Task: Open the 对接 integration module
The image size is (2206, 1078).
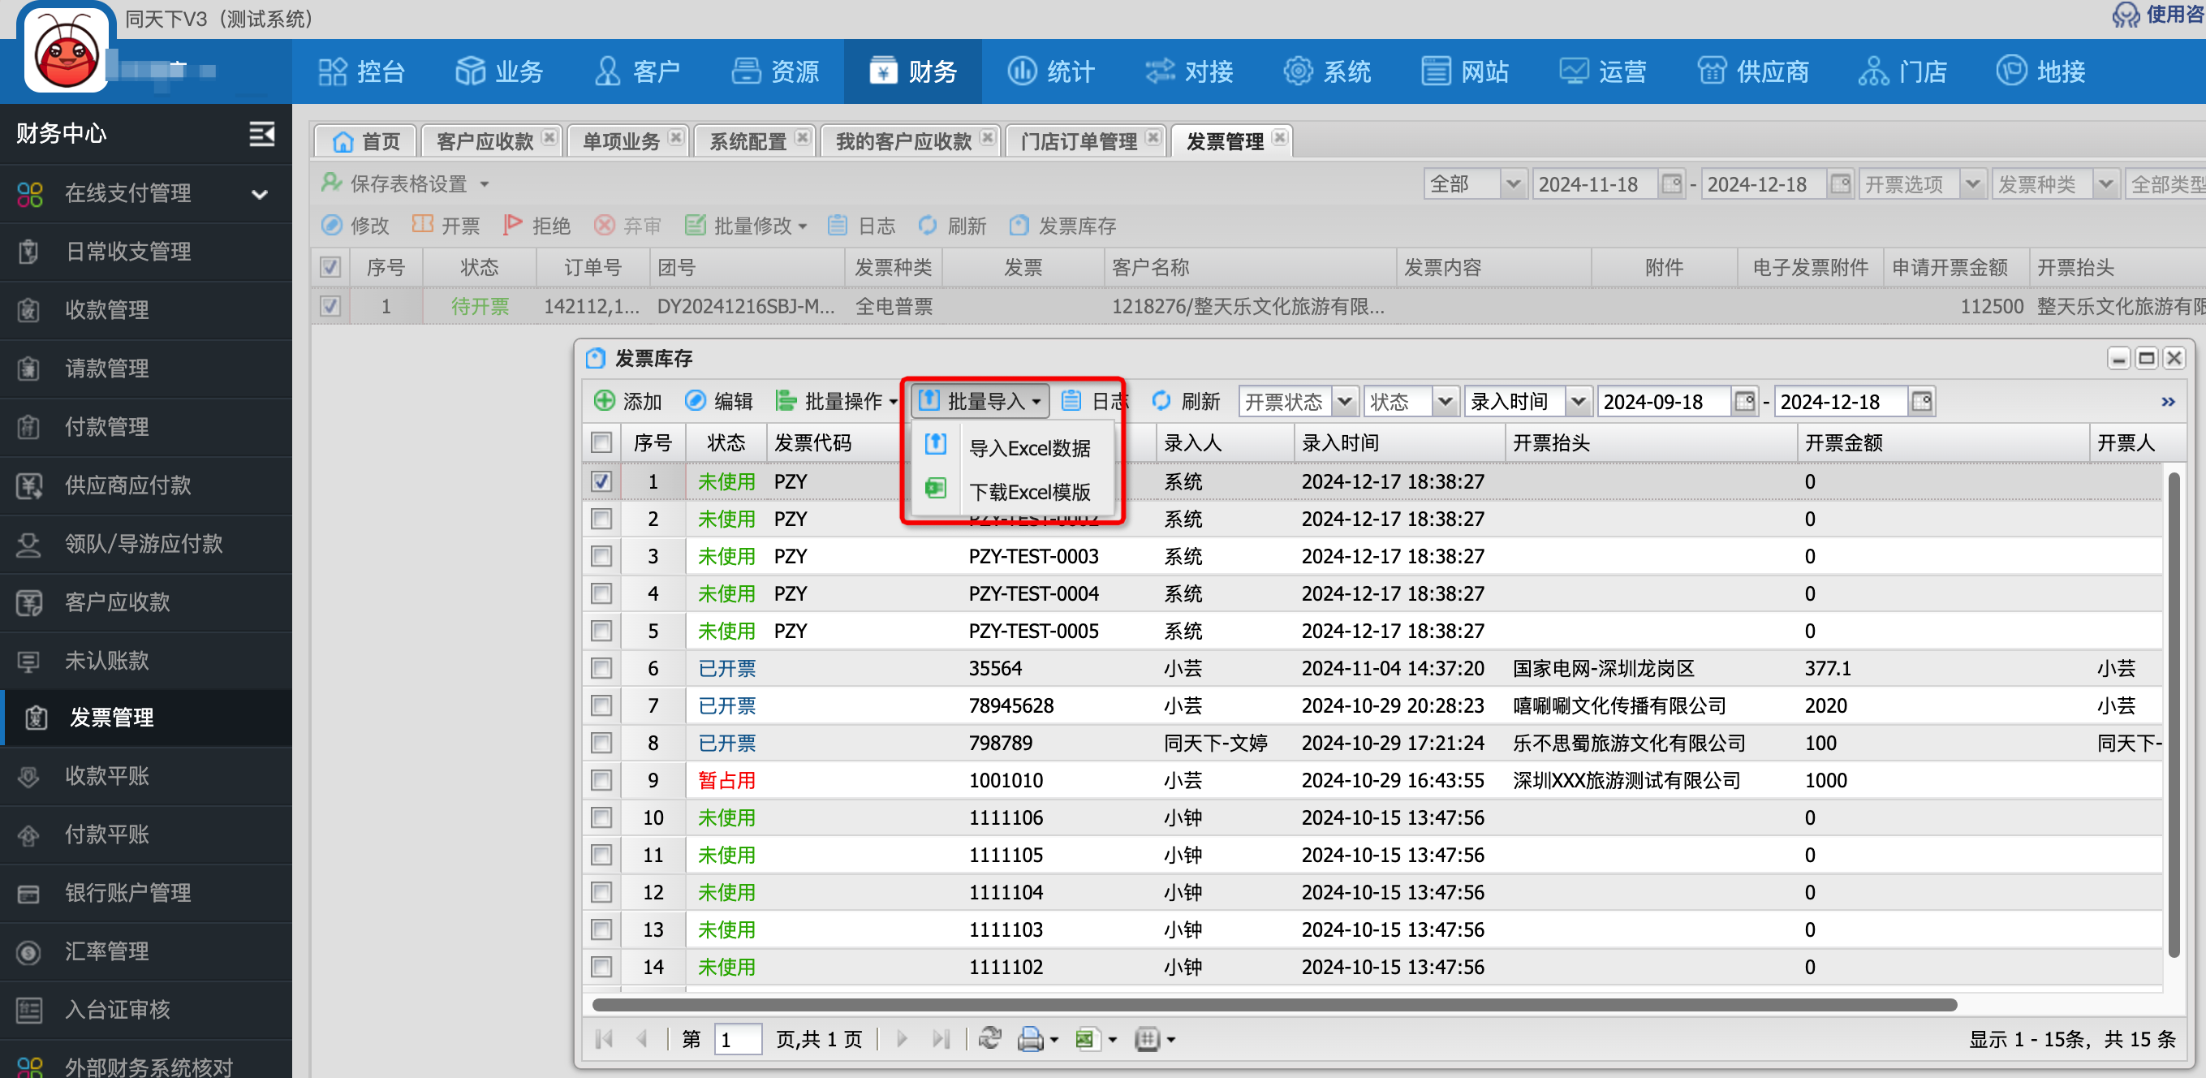Action: coord(1190,71)
